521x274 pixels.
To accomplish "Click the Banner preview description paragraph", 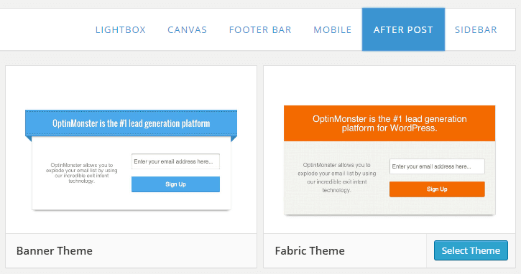I will [81, 173].
